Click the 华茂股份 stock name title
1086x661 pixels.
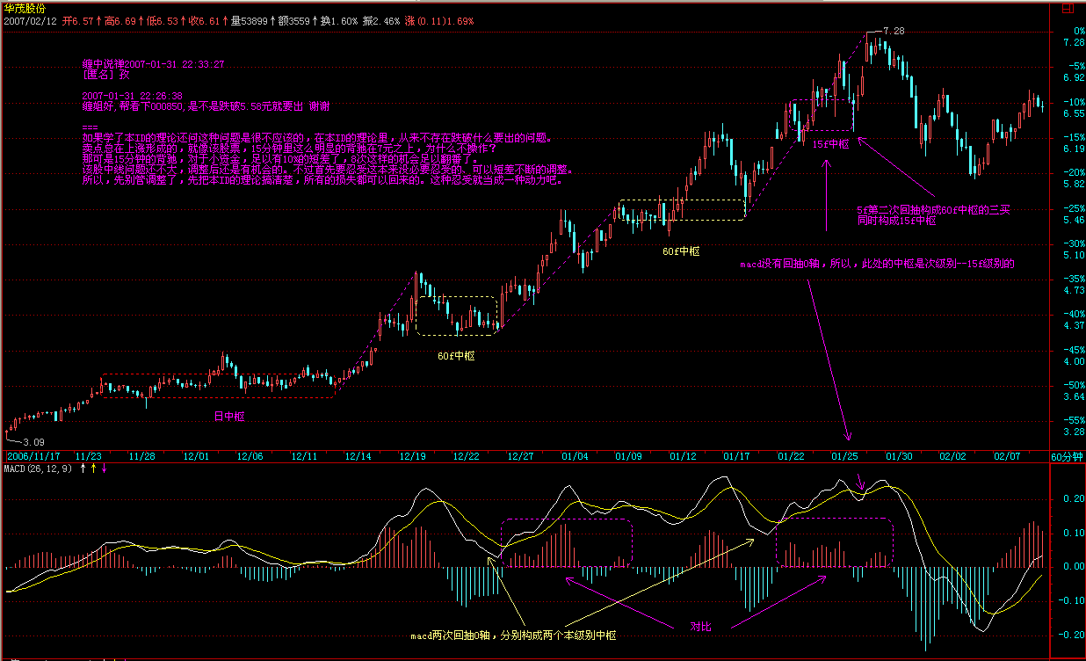point(25,7)
